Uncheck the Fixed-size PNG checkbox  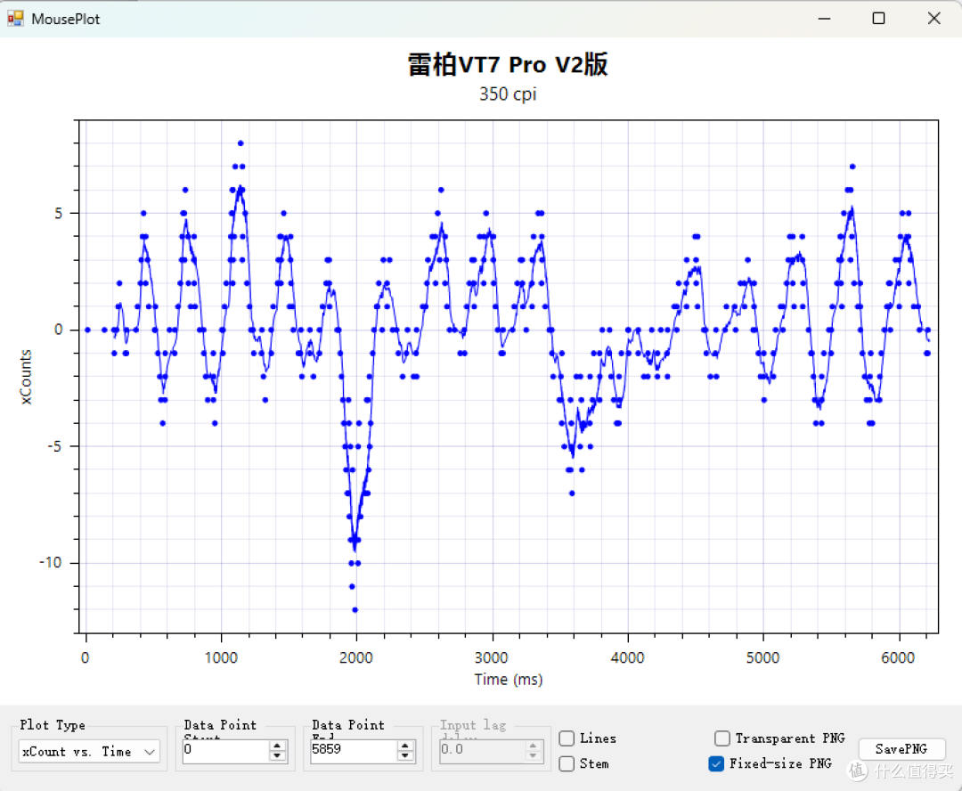[716, 763]
